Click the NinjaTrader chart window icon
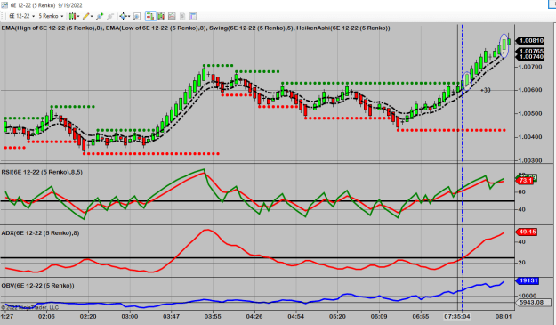 coord(4,5)
